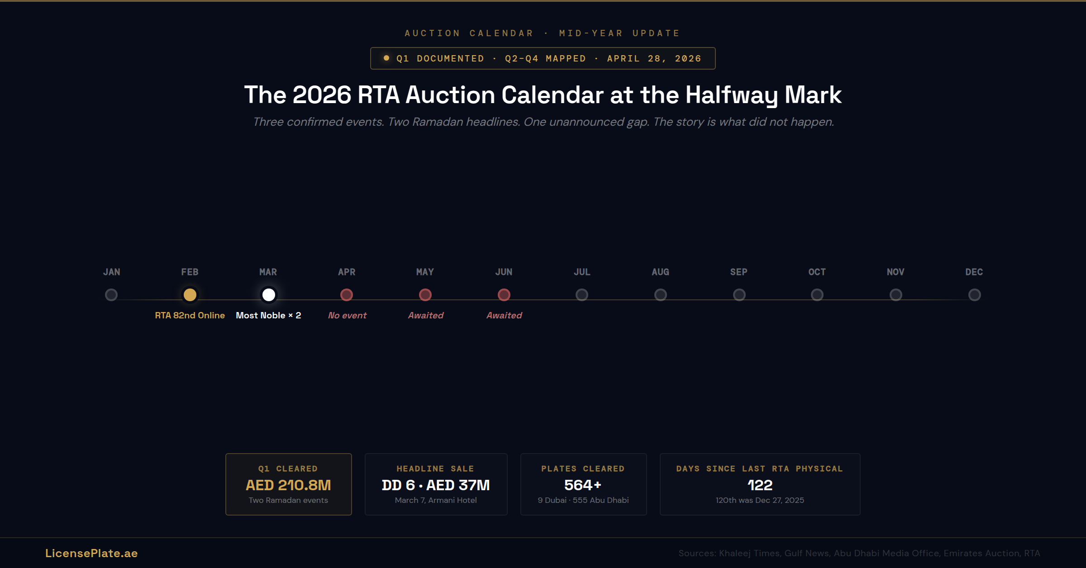Click the November timeline dot
The width and height of the screenshot is (1086, 568).
click(x=896, y=295)
